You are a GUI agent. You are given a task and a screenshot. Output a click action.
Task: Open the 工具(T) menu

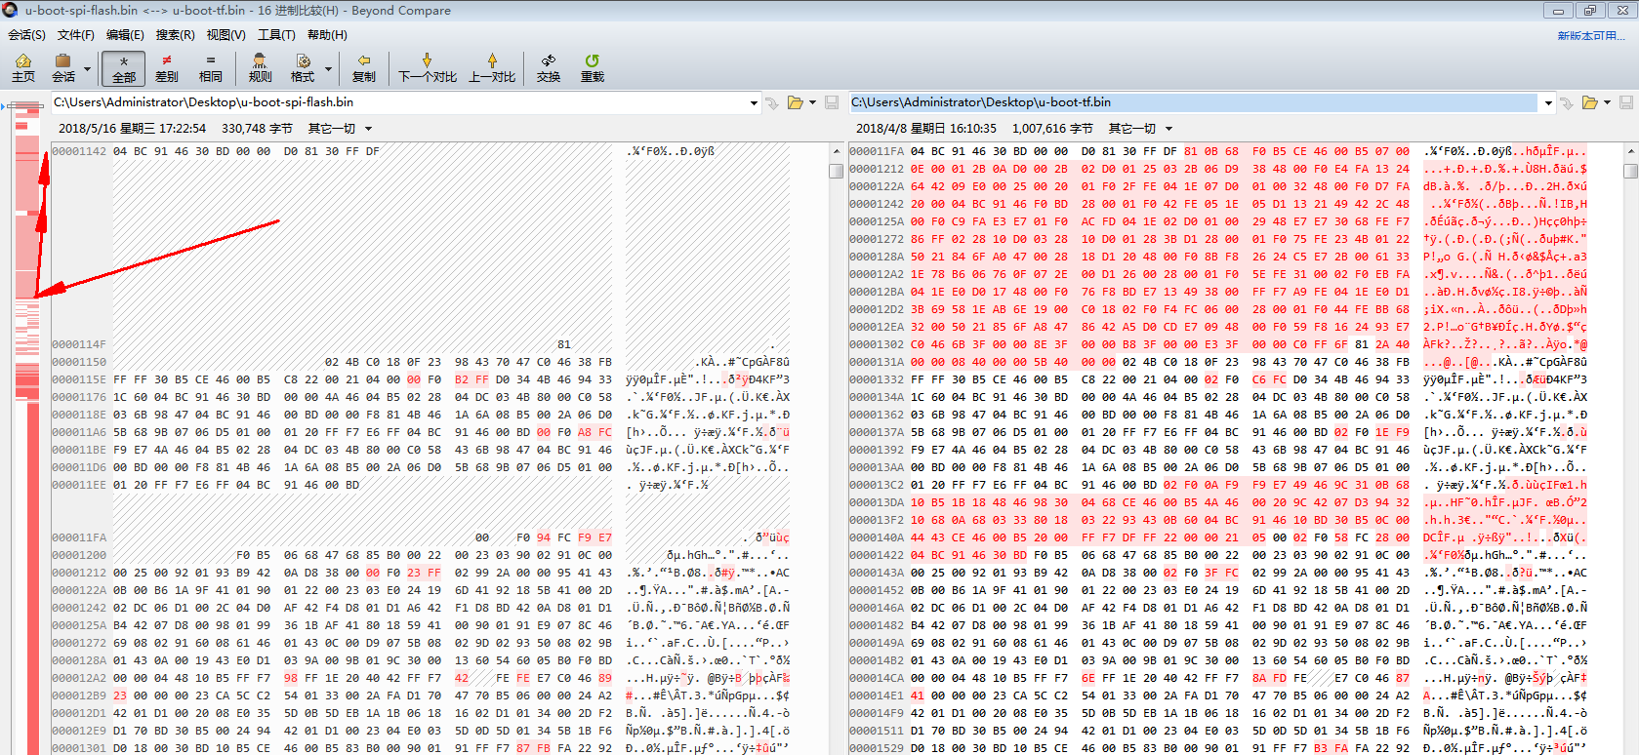[276, 35]
